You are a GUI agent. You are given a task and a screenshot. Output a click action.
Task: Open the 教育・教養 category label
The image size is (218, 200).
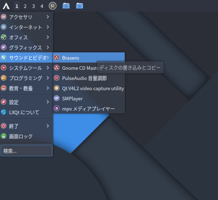(21, 88)
